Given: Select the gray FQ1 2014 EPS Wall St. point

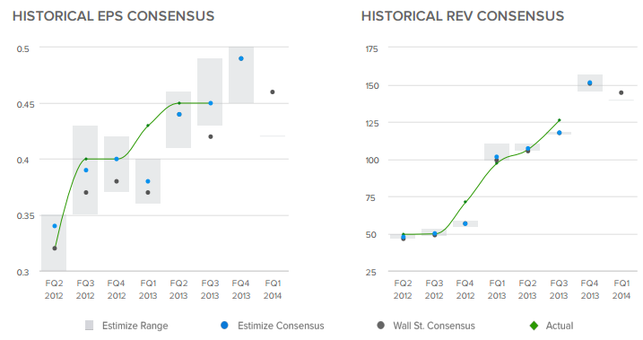Looking at the screenshot, I should coord(273,92).
